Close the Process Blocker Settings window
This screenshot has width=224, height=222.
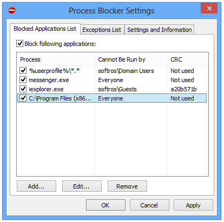click(209, 8)
